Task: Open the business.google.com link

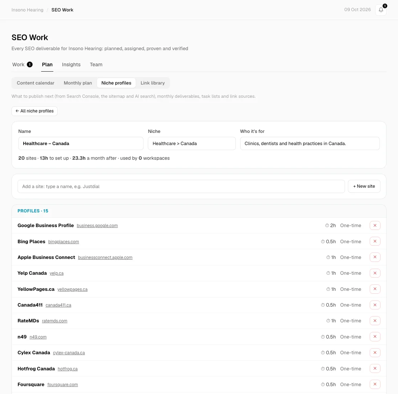Action: point(97,226)
